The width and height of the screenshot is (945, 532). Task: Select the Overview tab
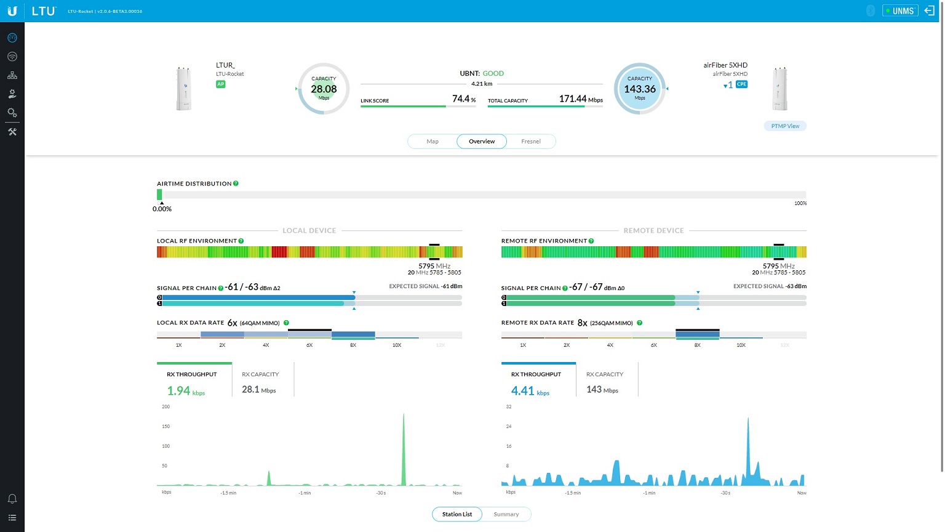482,142
